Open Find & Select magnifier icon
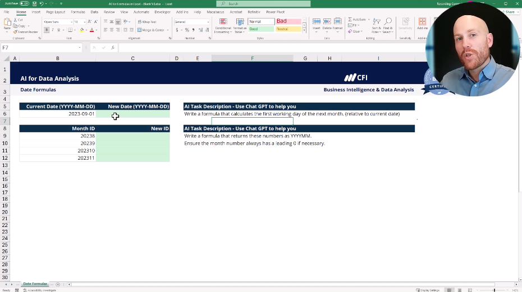 (388, 25)
